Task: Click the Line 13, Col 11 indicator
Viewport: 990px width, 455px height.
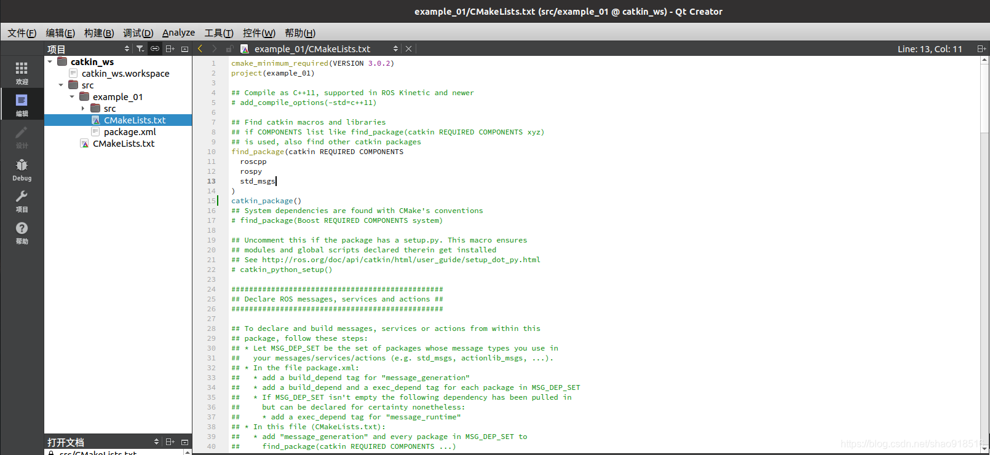Action: pyautogui.click(x=930, y=49)
